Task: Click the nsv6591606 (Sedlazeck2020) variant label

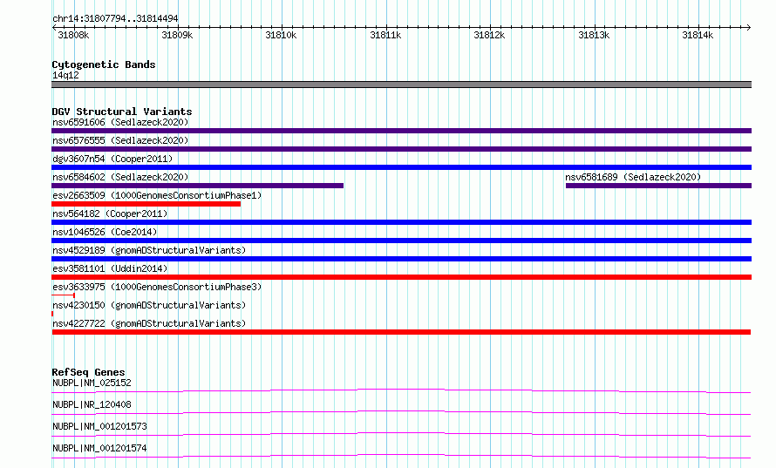Action: [x=120, y=122]
